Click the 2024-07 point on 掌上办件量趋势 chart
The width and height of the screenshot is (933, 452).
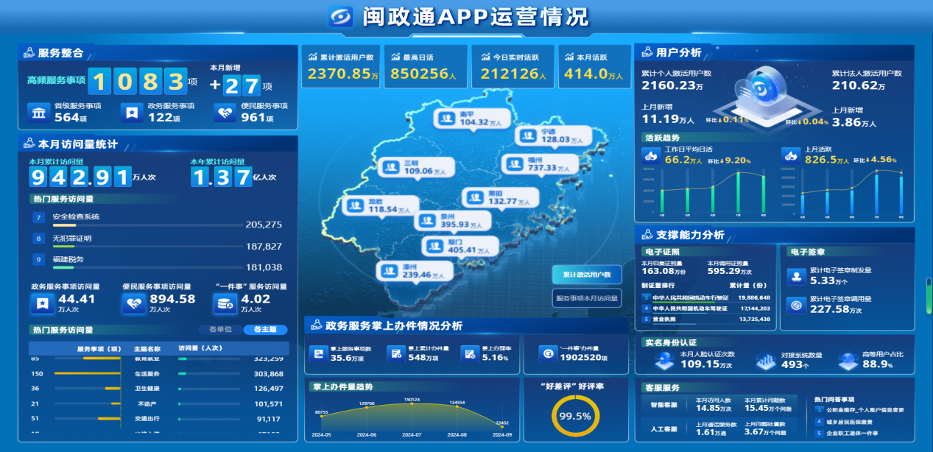(x=412, y=406)
